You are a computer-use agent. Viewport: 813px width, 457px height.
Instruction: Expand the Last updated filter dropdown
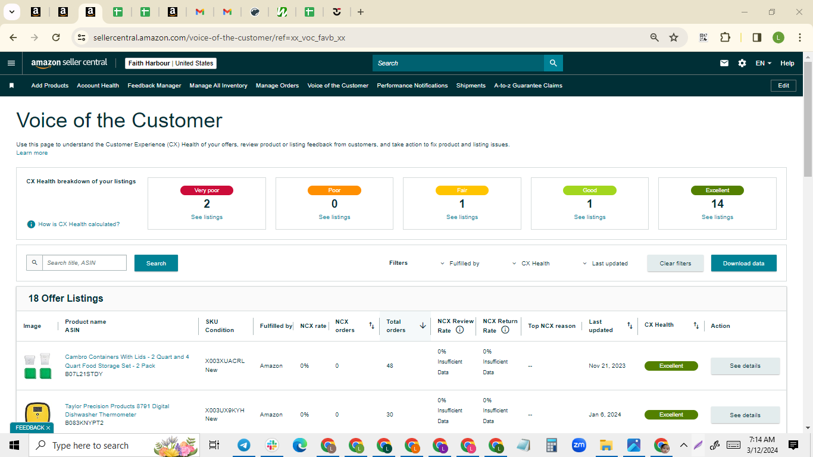coord(605,263)
